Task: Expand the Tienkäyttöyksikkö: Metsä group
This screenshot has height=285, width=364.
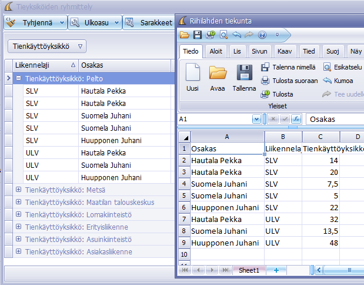Action: [19, 190]
